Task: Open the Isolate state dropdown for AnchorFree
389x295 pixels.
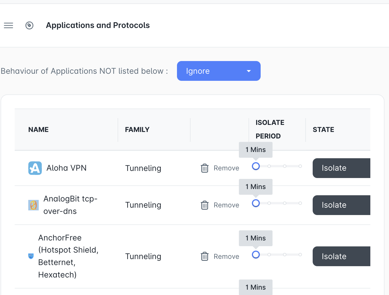Action: (342, 256)
